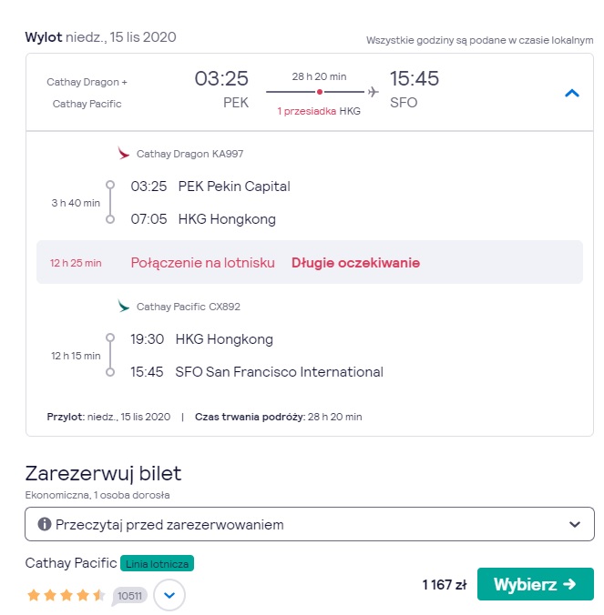This screenshot has width=604, height=615.
Task: Click the 15:45 SFO arrival time in header
Action: click(x=414, y=89)
